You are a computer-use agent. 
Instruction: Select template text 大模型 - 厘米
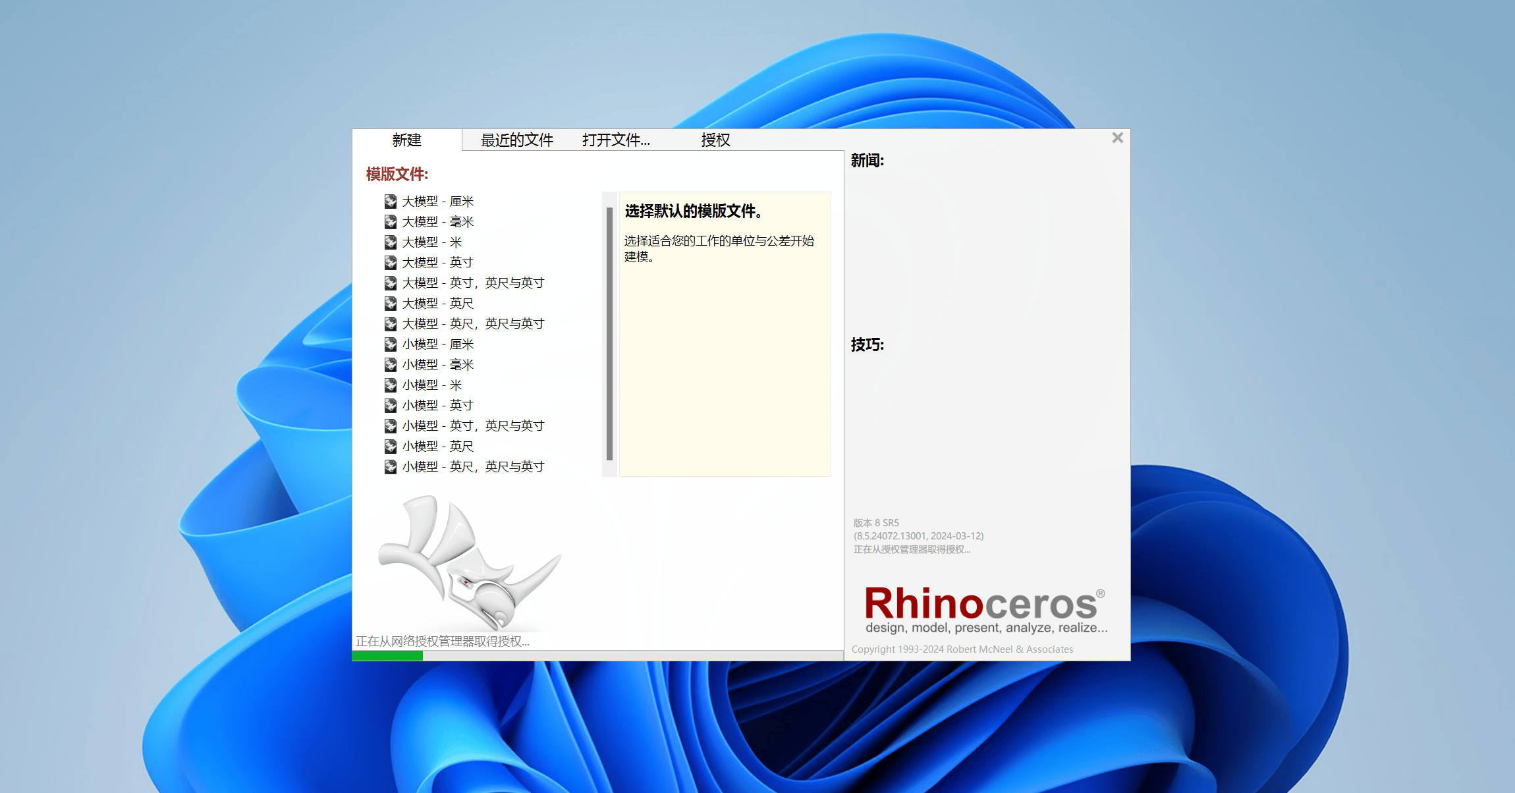(x=438, y=202)
